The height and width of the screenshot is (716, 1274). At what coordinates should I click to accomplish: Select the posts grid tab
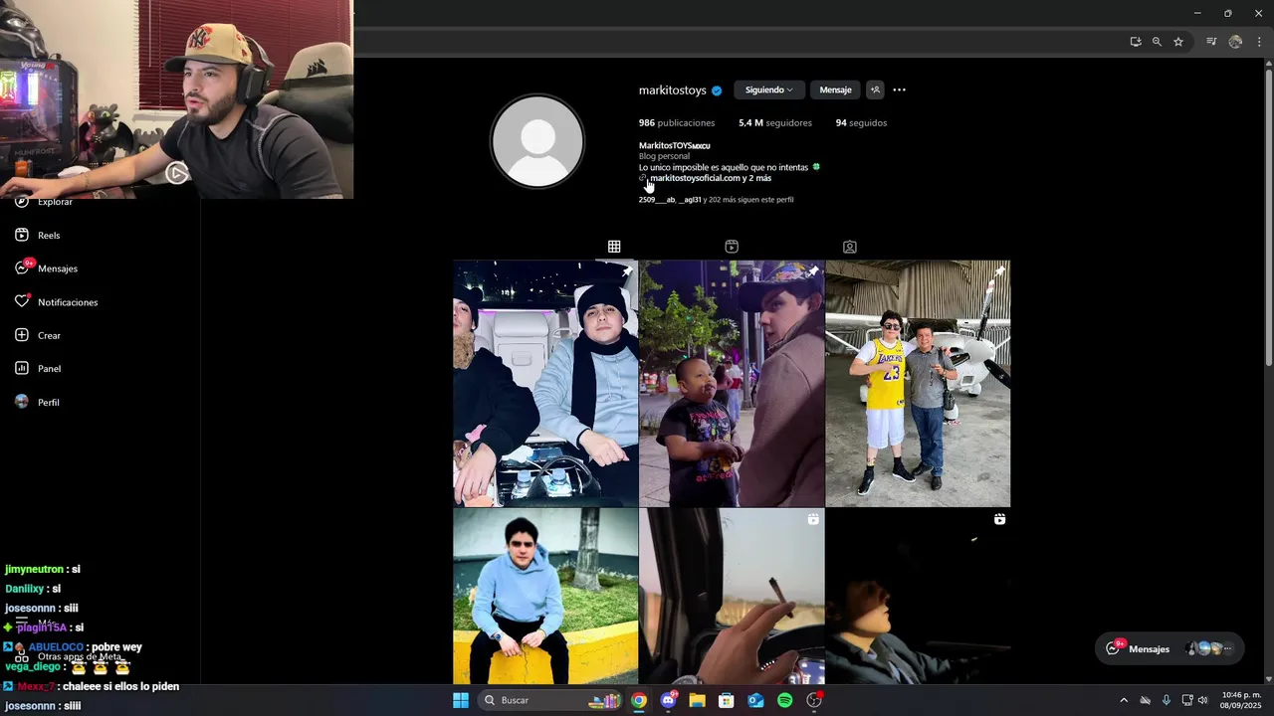point(614,247)
